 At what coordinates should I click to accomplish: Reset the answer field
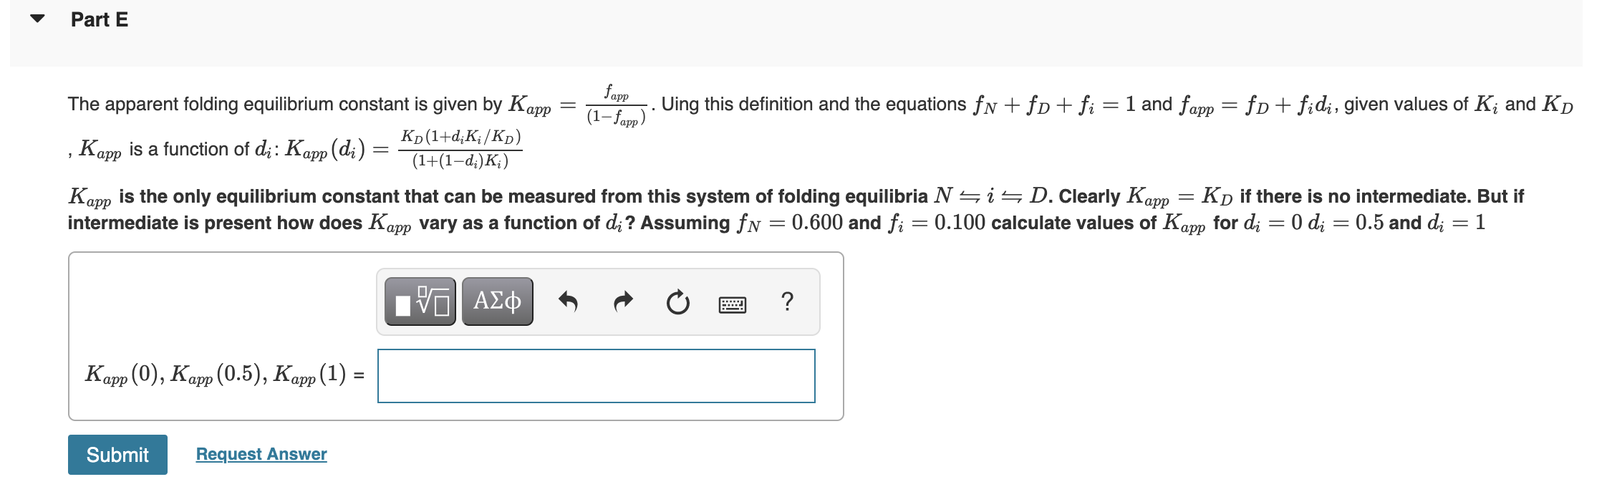pos(677,302)
